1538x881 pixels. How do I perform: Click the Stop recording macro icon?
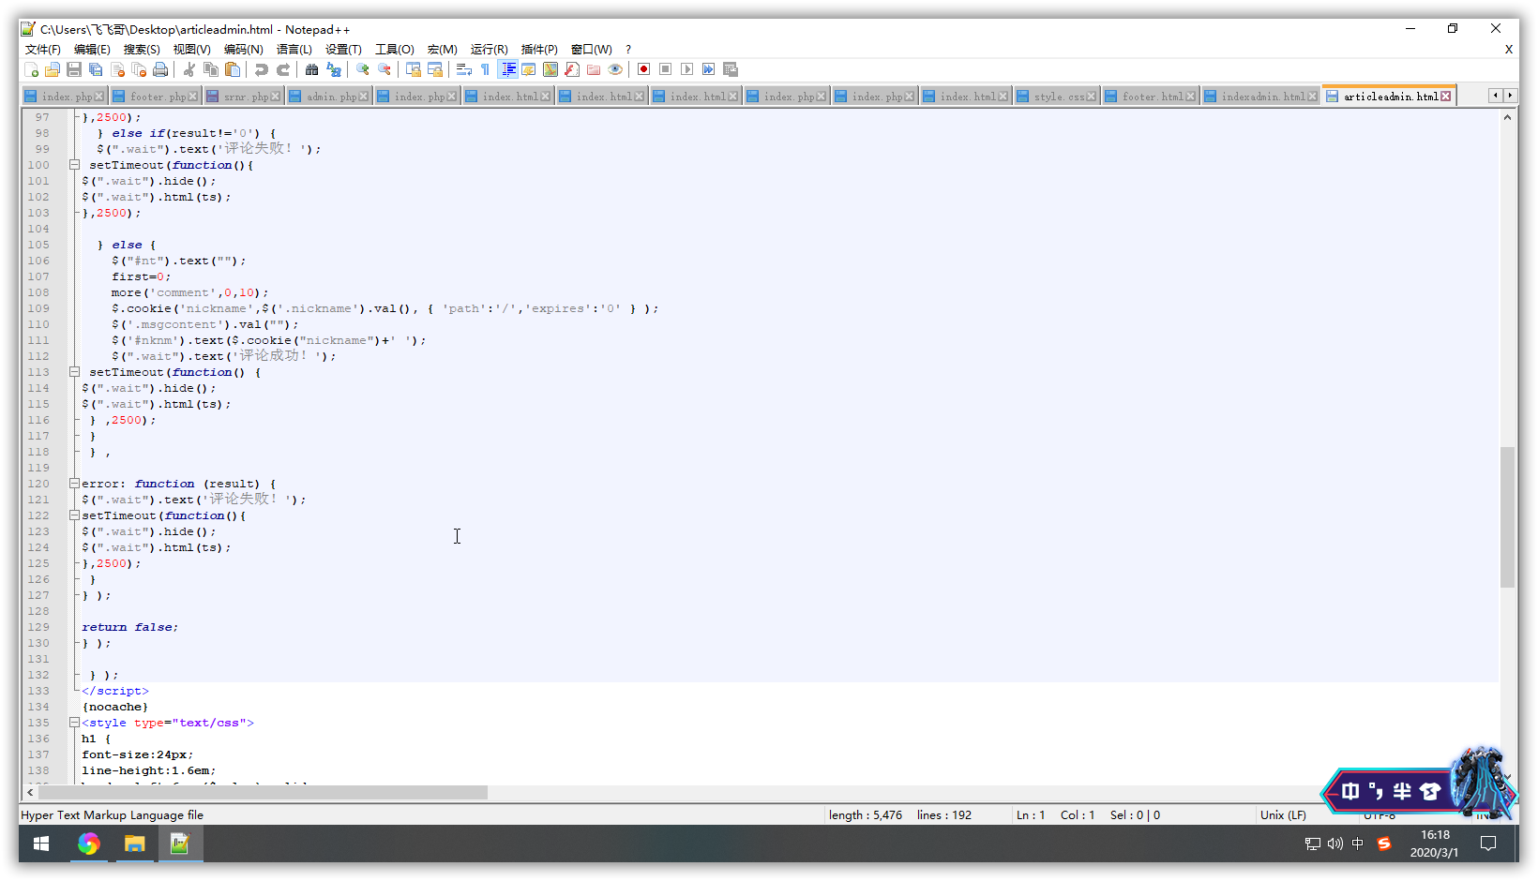point(665,69)
